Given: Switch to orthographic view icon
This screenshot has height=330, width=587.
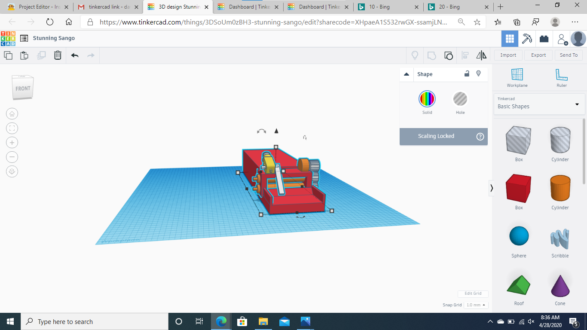Looking at the screenshot, I should [x=12, y=171].
